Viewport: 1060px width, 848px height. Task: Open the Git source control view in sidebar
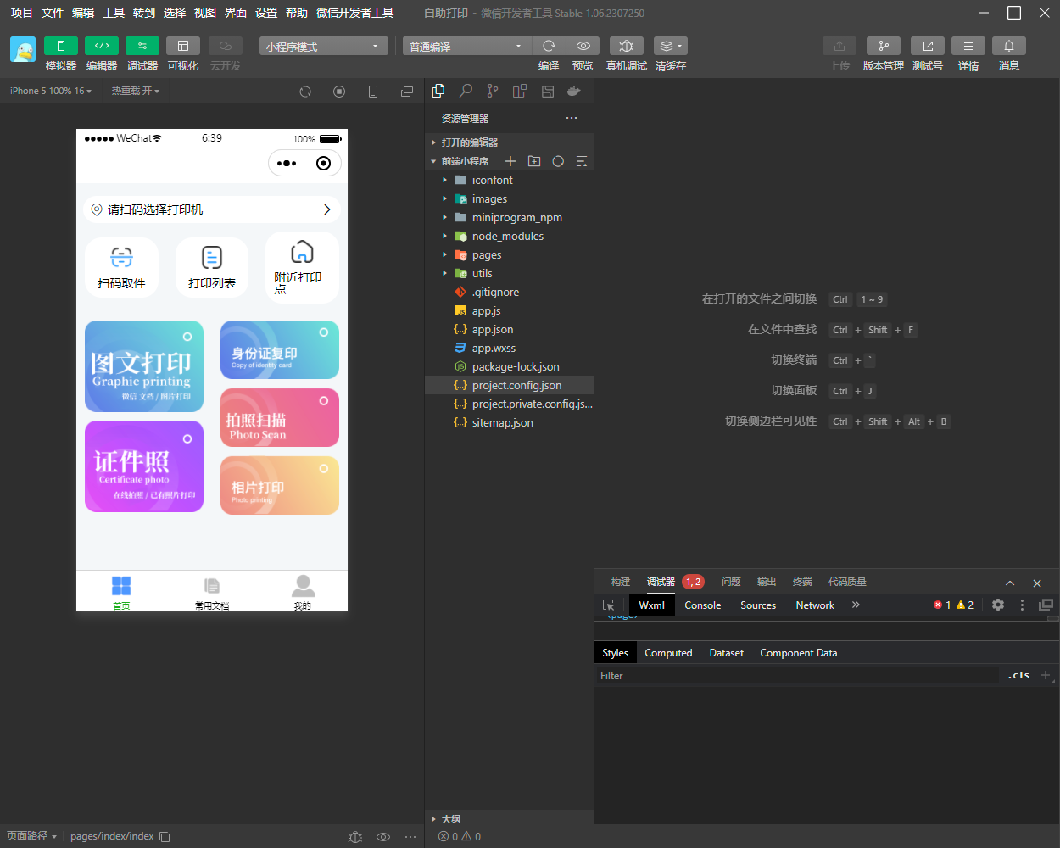tap(494, 91)
